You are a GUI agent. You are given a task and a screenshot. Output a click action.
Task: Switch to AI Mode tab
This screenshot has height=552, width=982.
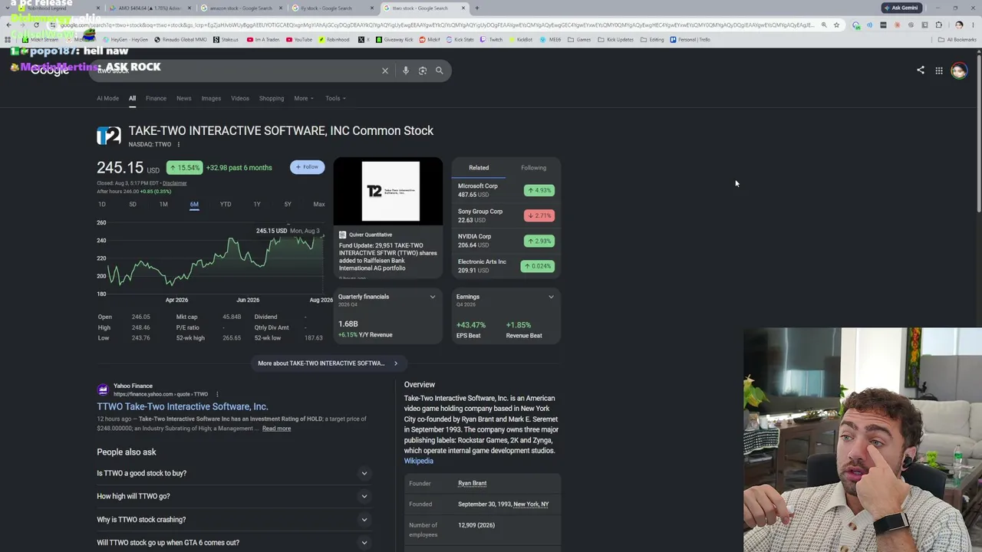(x=107, y=98)
